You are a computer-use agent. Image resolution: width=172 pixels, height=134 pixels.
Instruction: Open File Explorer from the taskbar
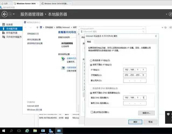pos(35,131)
